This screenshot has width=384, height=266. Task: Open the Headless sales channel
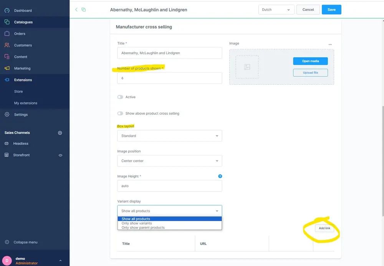pos(21,144)
